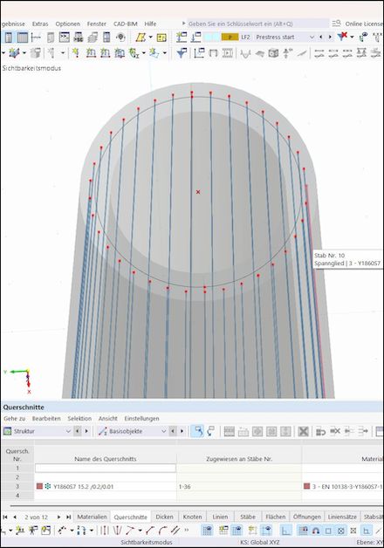Toggle the tables panel icon in top toolbar
The width and height of the screenshot is (384, 548).
pos(23,37)
